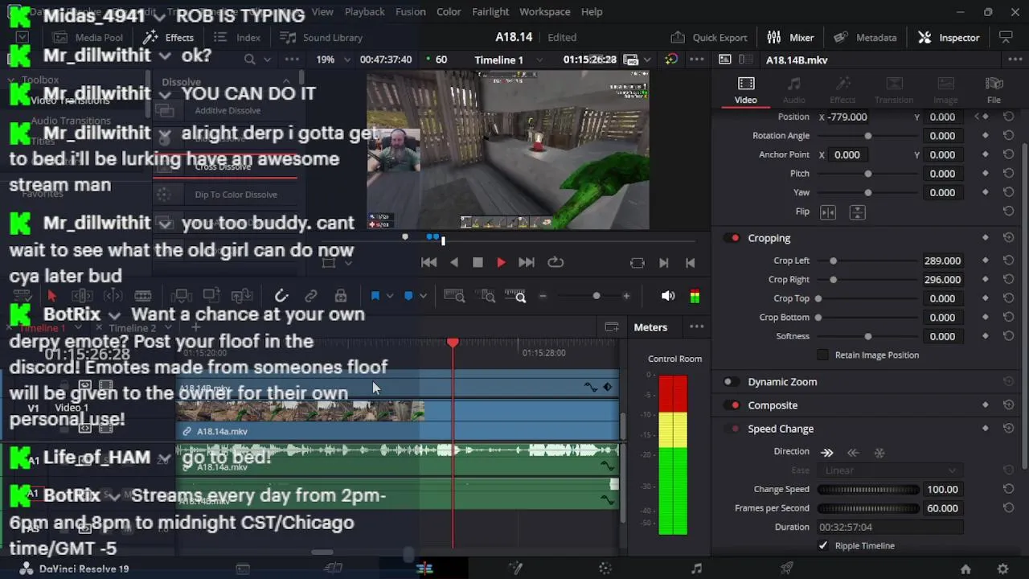
Task: Click the bypass color grades icon
Action: click(671, 60)
